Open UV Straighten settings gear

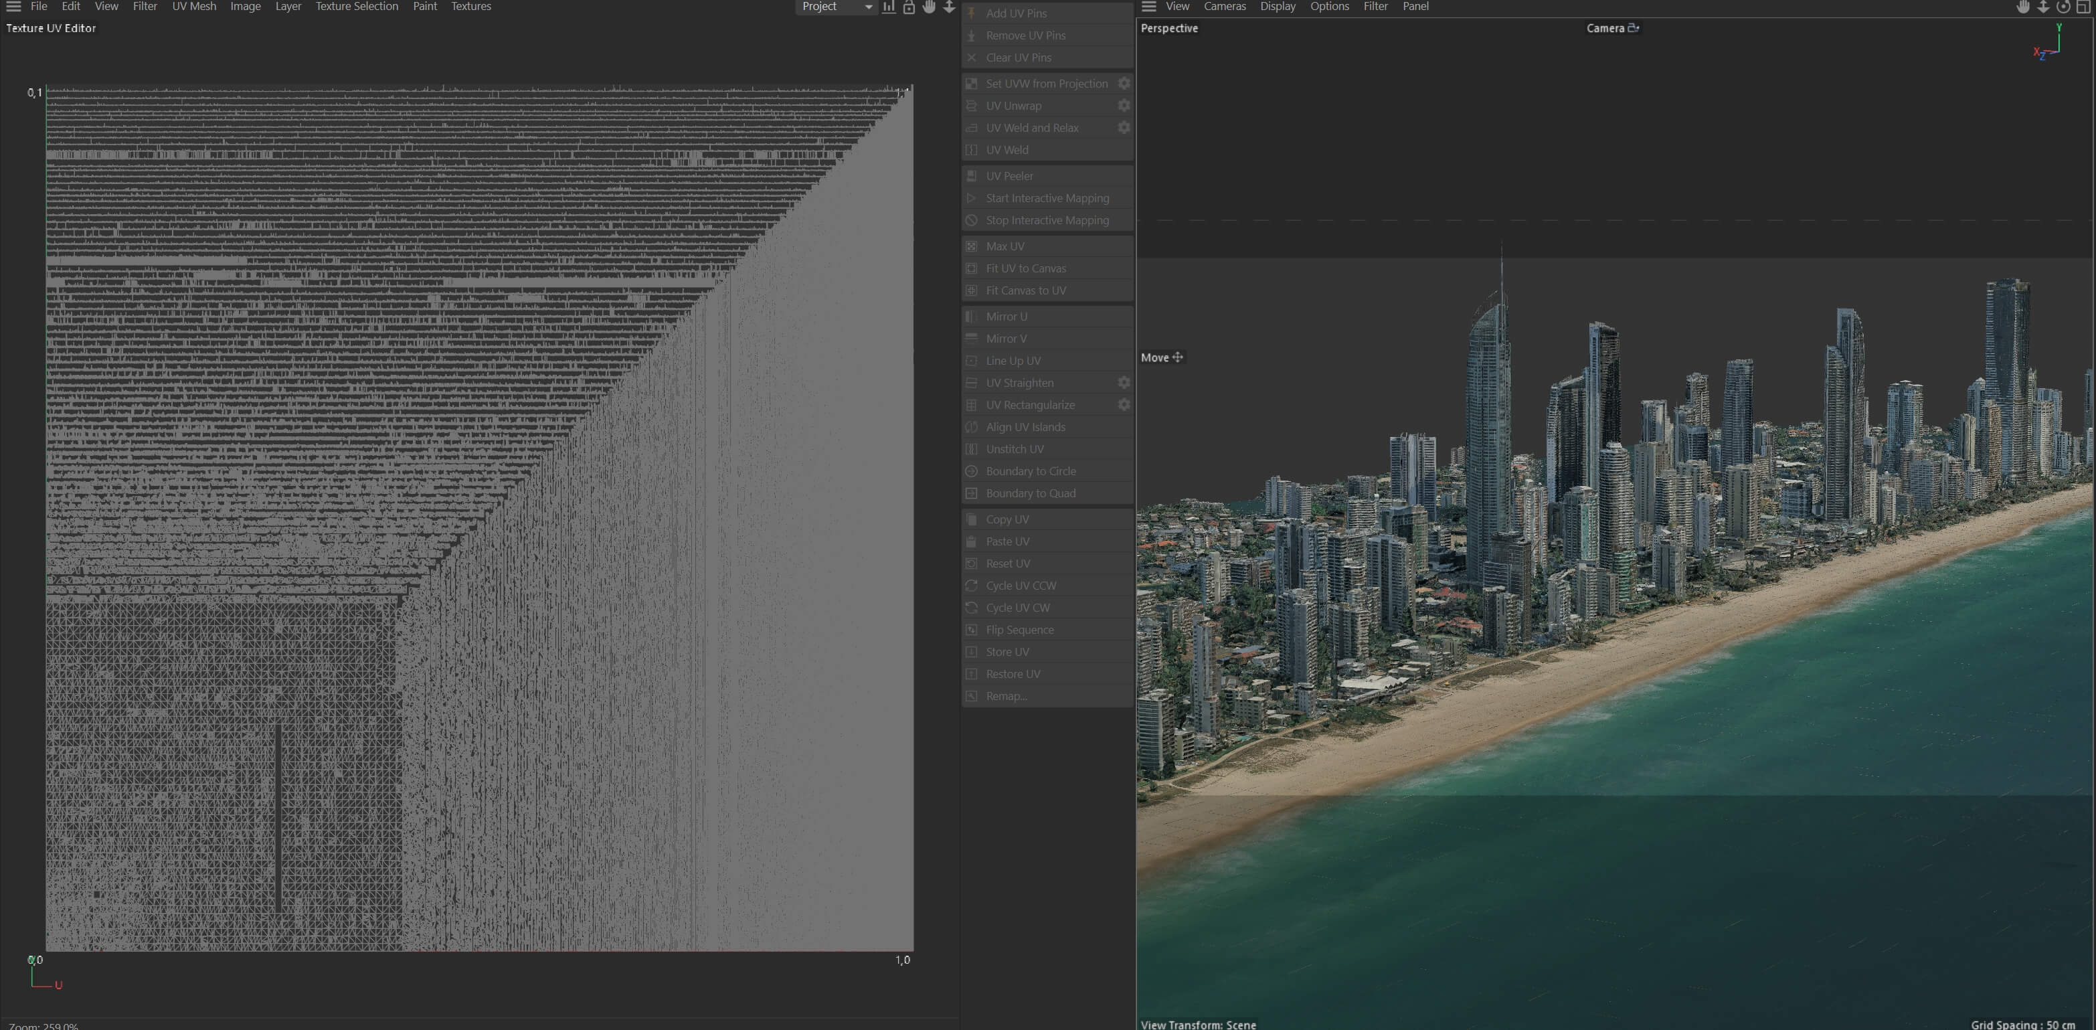click(x=1124, y=381)
